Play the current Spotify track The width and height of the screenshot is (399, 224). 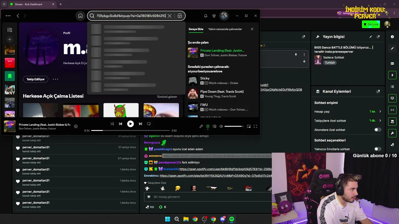pos(130,124)
